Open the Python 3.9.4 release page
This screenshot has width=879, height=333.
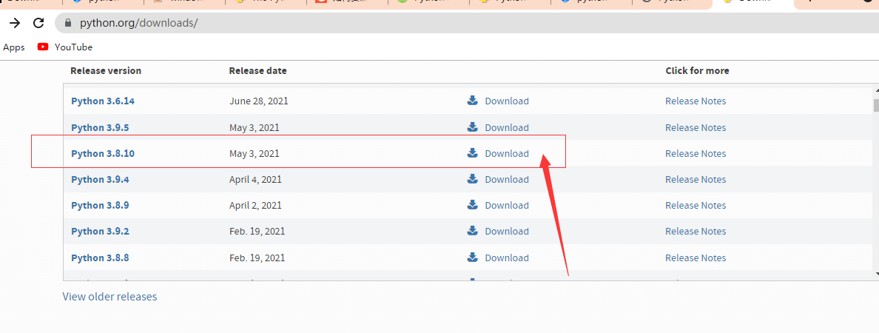tap(100, 179)
